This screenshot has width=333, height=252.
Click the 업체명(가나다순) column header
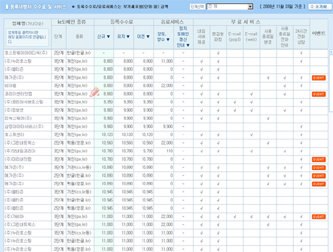pos(28,23)
